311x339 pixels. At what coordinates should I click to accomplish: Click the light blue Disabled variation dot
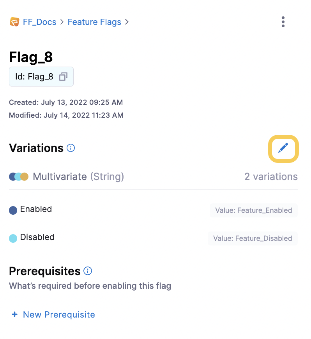coord(12,237)
